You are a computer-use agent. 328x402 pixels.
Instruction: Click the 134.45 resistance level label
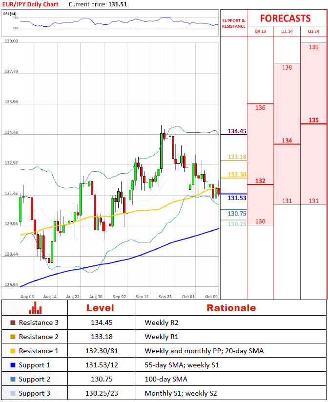(x=237, y=131)
